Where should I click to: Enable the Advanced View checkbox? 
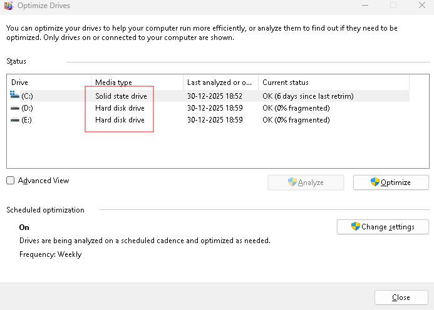click(11, 181)
